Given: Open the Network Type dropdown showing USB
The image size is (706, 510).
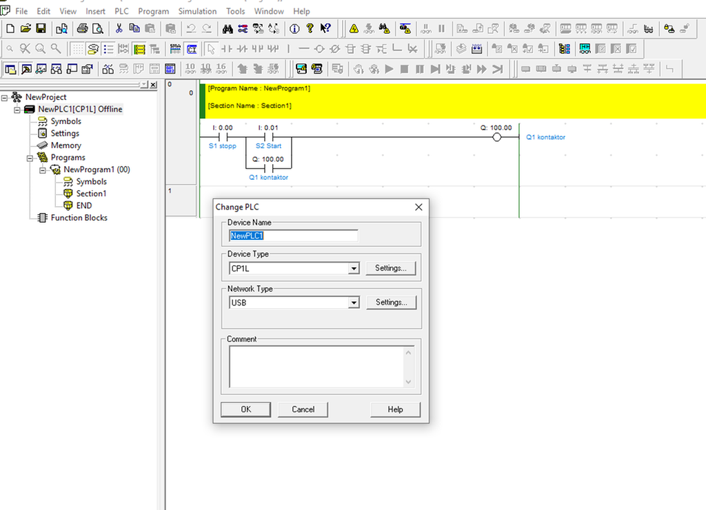Looking at the screenshot, I should [x=354, y=303].
